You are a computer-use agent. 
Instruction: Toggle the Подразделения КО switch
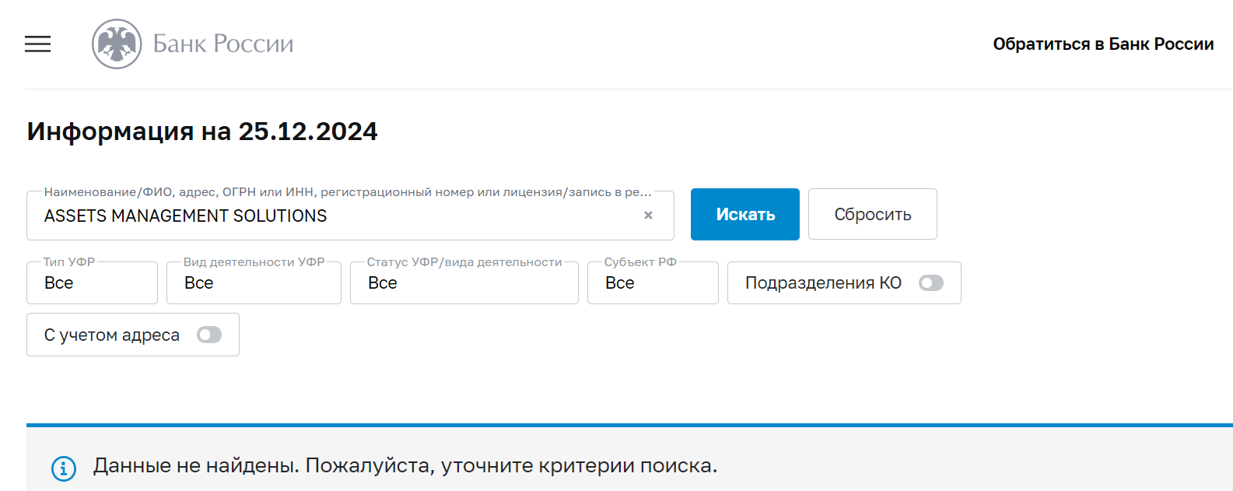point(931,283)
